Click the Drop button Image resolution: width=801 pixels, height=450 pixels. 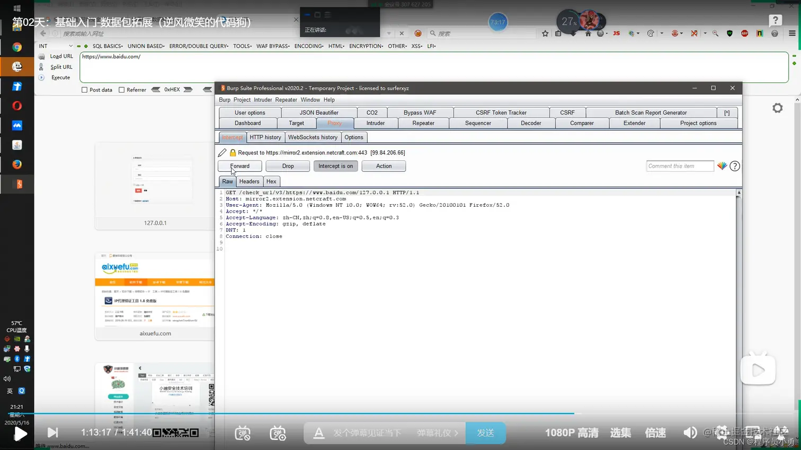pos(288,166)
